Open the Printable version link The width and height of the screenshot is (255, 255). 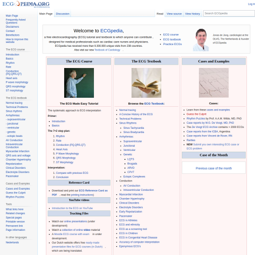click(x=15, y=222)
